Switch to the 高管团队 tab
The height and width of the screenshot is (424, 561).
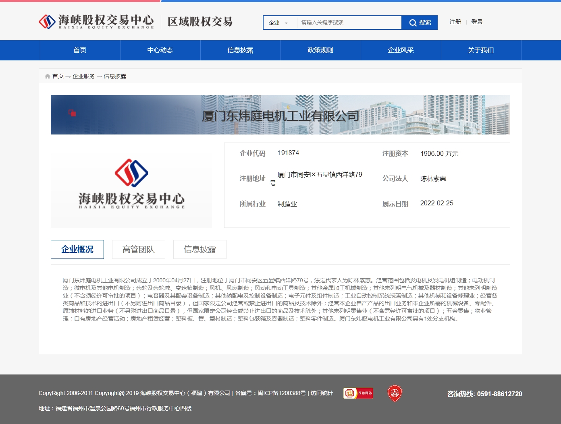139,250
